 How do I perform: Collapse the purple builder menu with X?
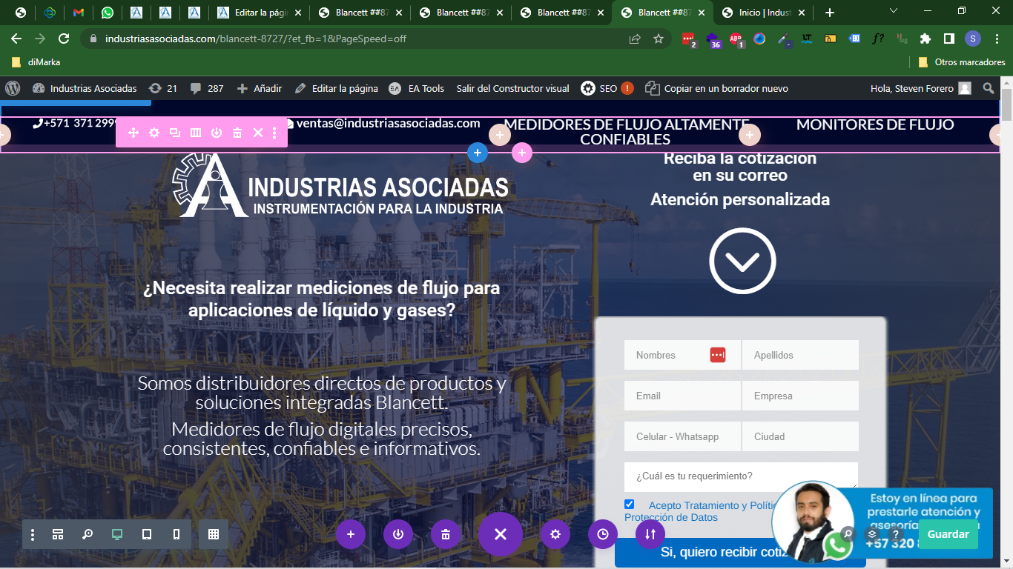point(501,534)
